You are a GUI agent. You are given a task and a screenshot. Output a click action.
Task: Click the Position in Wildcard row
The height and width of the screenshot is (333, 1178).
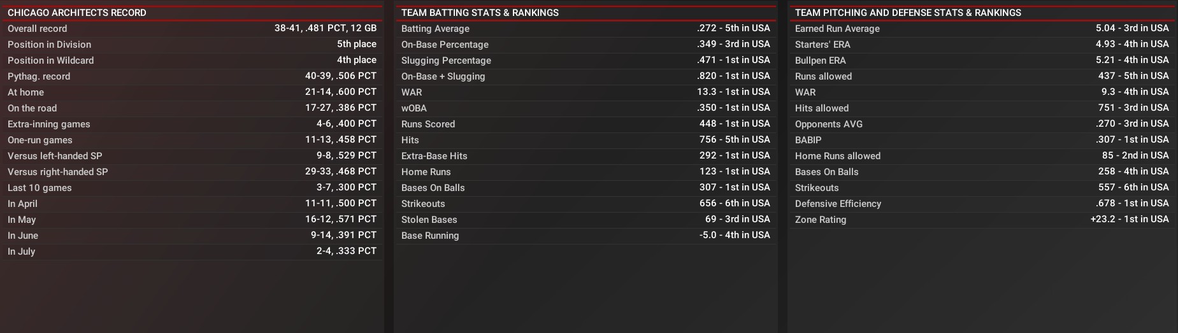pyautogui.click(x=191, y=60)
